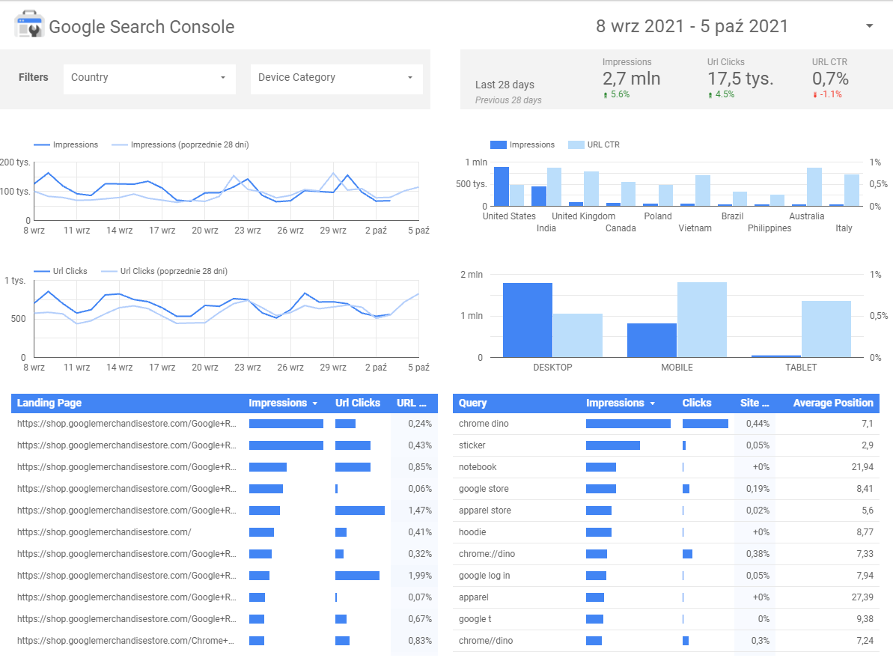Screen dimensions: 893x658
Task: Click green up arrow under Impressions scorecard
Action: point(605,95)
